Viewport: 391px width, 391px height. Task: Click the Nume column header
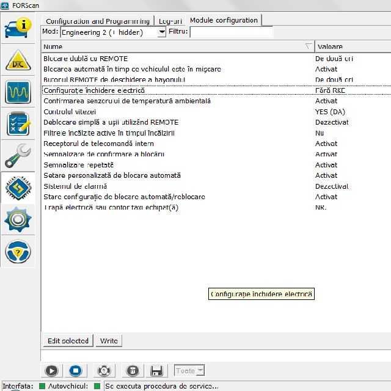click(178, 46)
